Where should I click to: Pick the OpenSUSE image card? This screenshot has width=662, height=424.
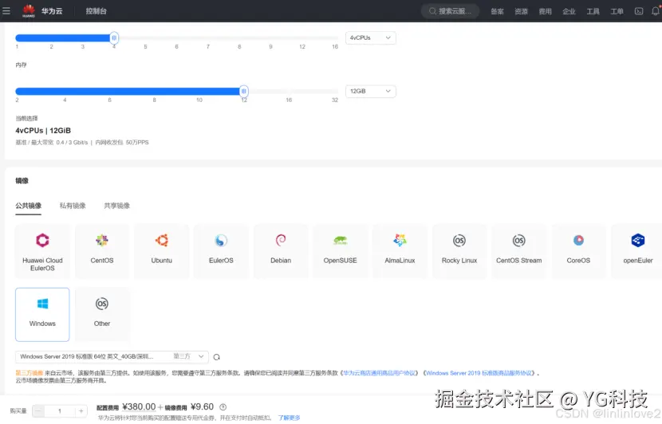click(x=341, y=251)
